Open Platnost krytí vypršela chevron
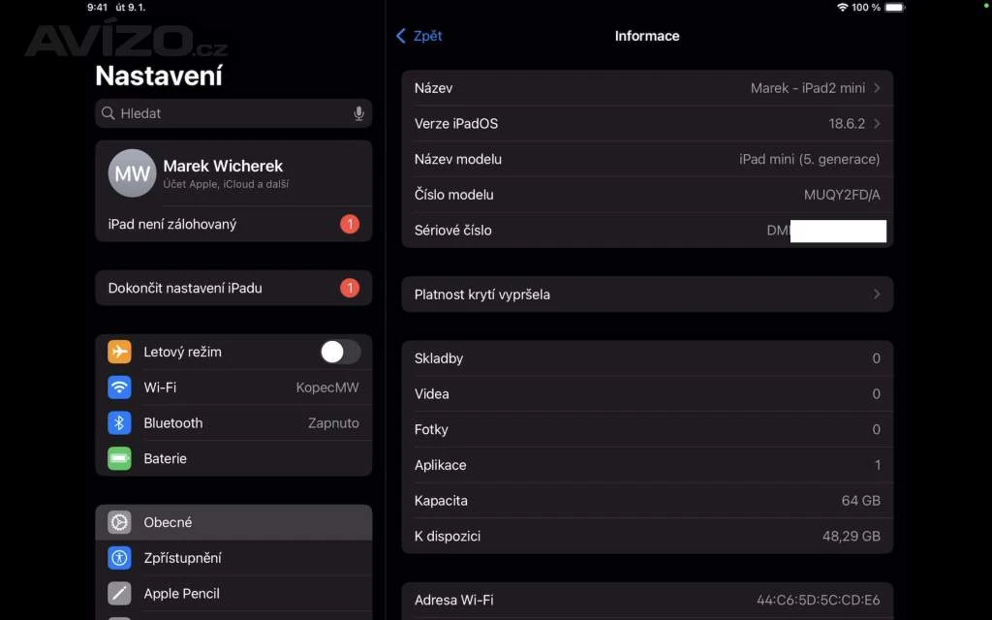The image size is (992, 620). (877, 294)
